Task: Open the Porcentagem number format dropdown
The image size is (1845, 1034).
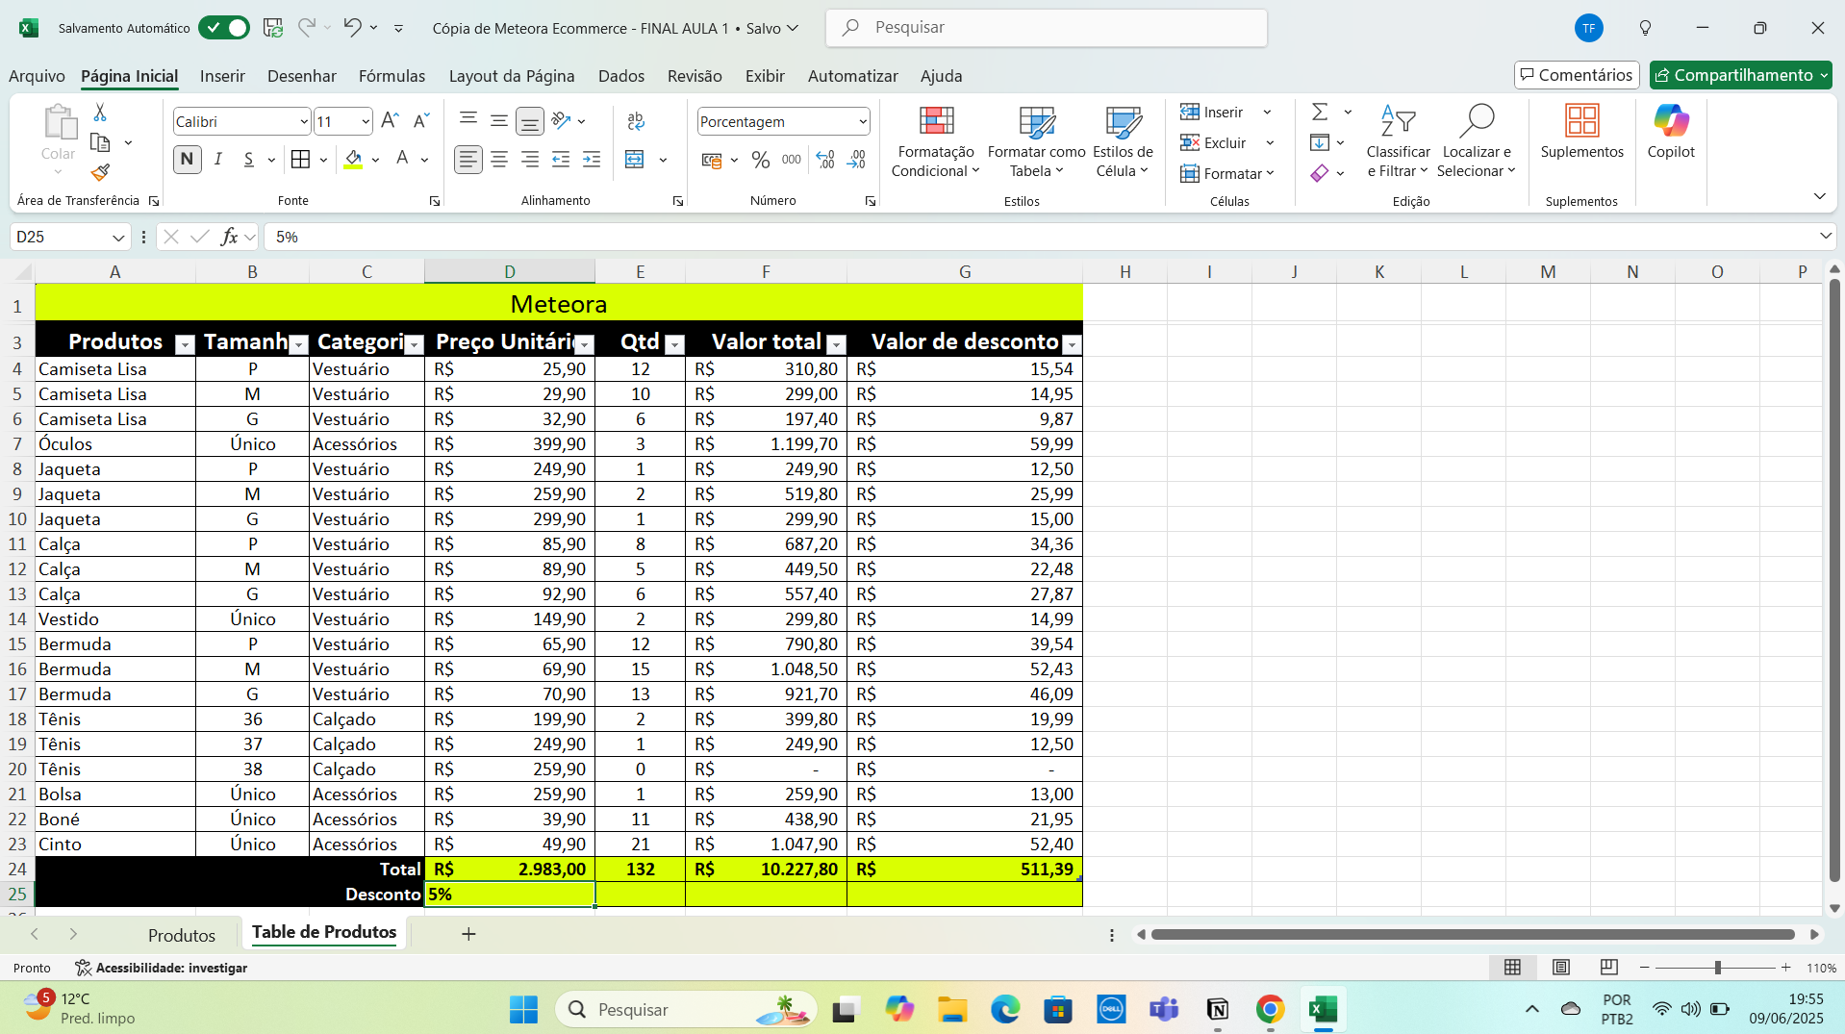Action: click(x=863, y=122)
